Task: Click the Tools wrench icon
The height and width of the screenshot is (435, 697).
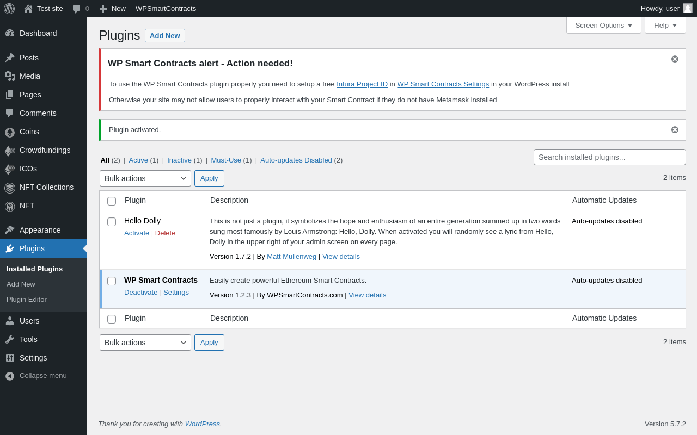Action: (10, 339)
